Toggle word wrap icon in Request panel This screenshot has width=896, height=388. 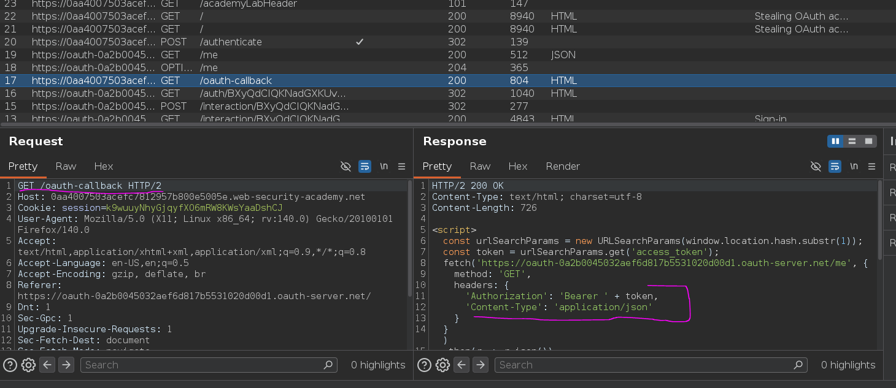pyautogui.click(x=365, y=166)
